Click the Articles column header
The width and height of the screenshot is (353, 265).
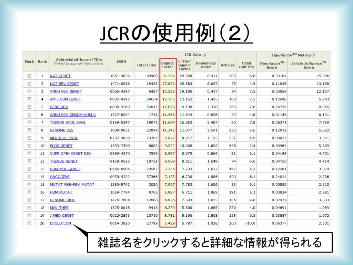[228, 65]
